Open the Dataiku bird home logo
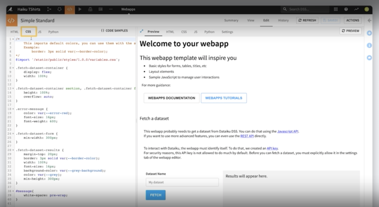Image resolution: width=379 pixels, height=207 pixels. [10, 9]
